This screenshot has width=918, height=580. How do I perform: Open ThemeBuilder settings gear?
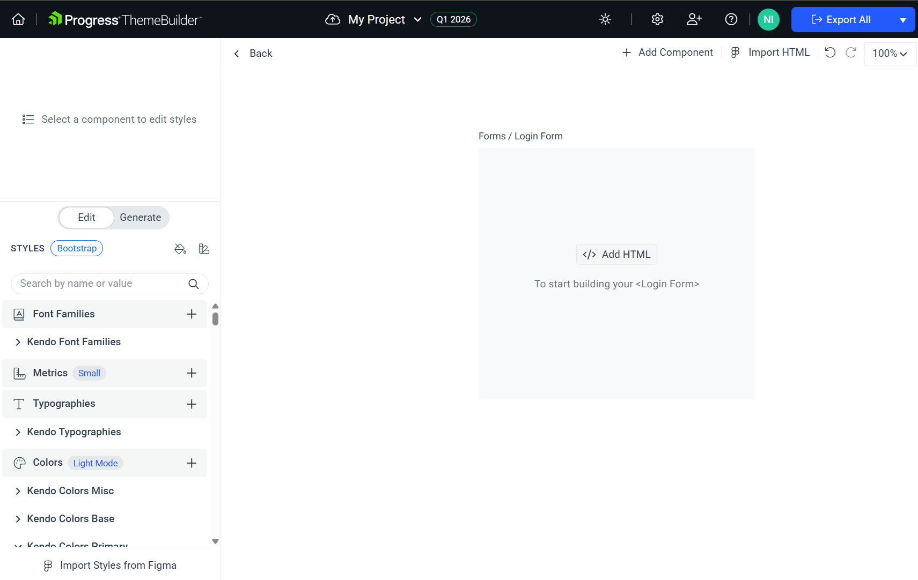click(x=657, y=19)
